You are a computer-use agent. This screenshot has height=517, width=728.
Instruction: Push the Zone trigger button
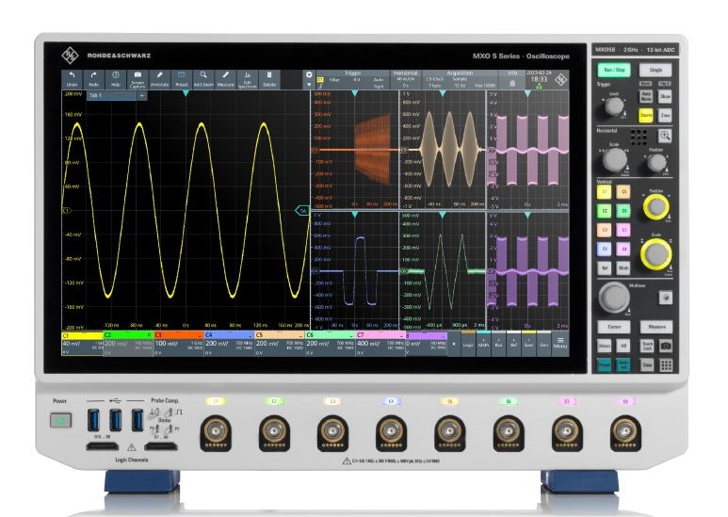coord(665,115)
